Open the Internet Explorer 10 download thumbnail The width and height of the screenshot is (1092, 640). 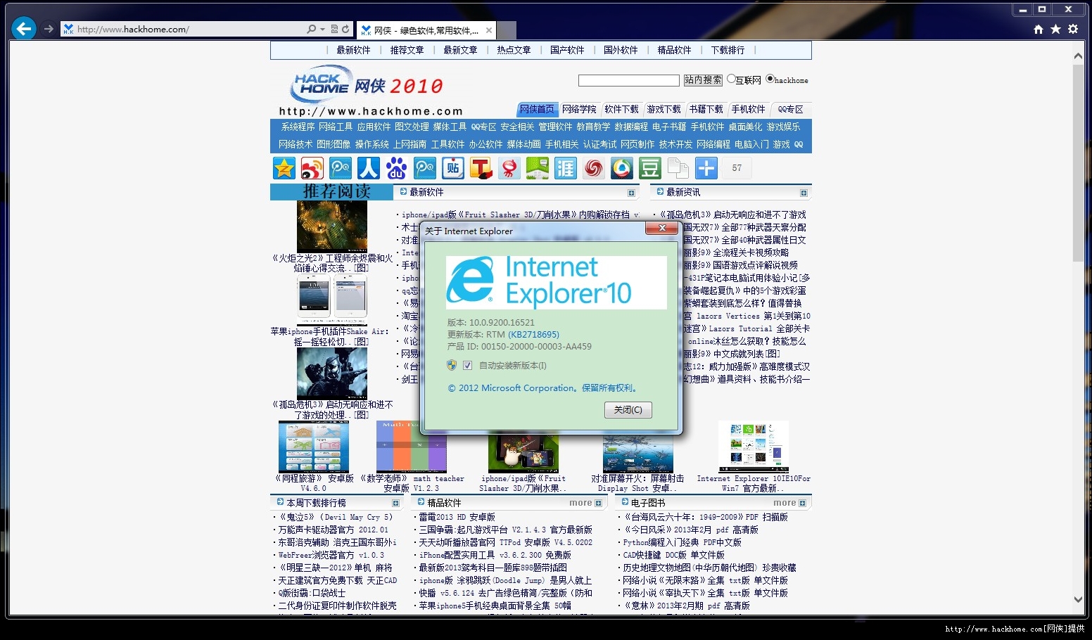click(754, 447)
